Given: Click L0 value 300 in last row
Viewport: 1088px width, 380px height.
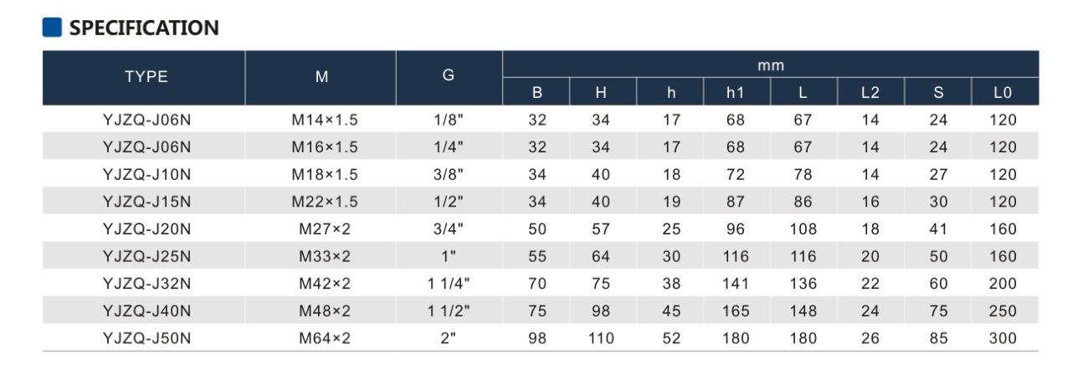Looking at the screenshot, I should click(x=1003, y=338).
